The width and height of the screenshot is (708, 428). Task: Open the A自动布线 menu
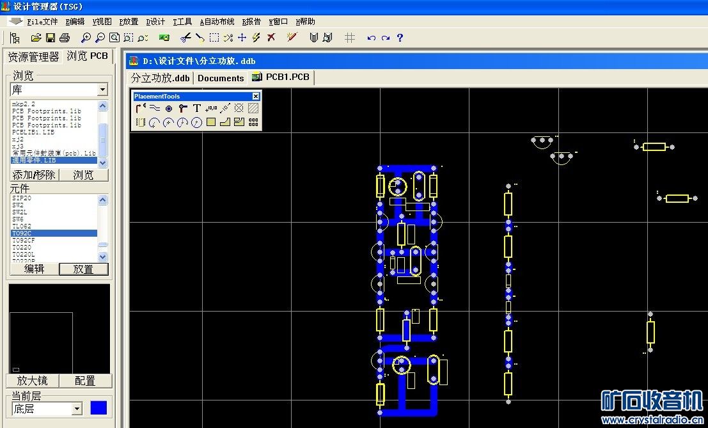click(x=217, y=21)
